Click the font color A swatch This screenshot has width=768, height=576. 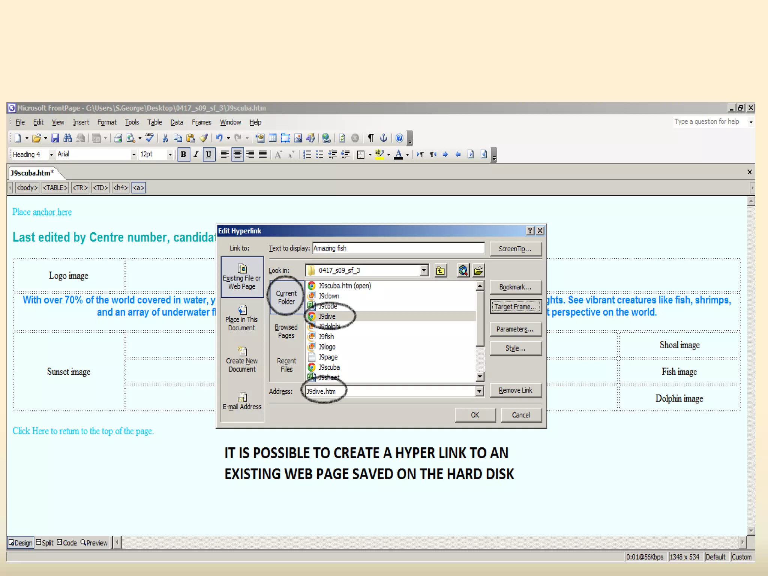398,154
